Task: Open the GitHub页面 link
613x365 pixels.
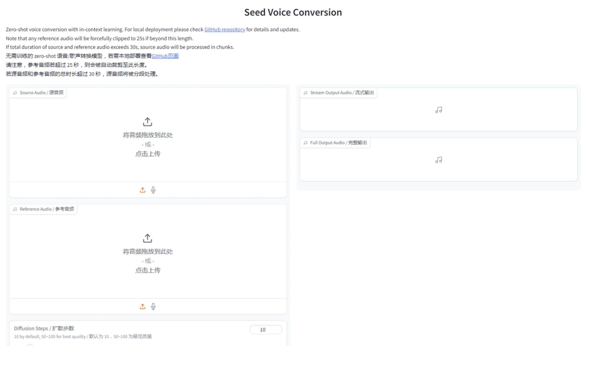Action: [165, 56]
